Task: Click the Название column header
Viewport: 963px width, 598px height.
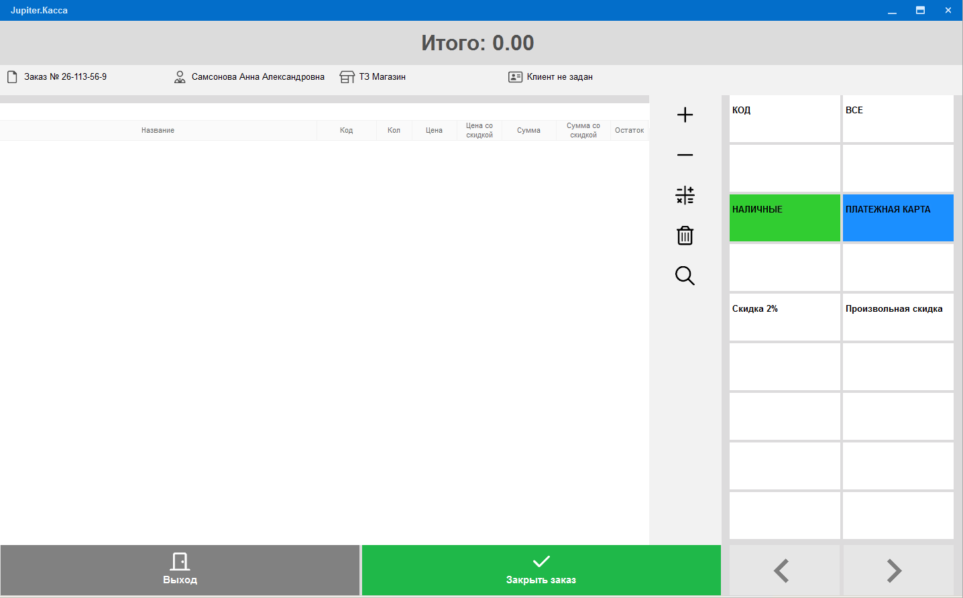Action: pos(158,130)
